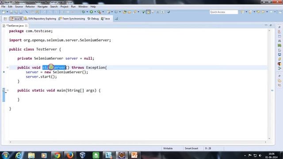Open Internet Explorer from taskbar
Viewport: 283px width, 159px height.
pyautogui.click(x=19, y=155)
